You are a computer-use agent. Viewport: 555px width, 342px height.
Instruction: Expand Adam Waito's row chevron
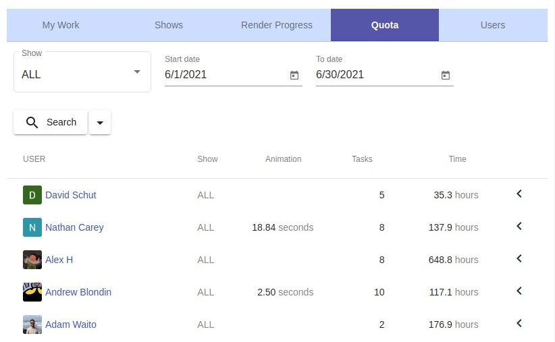pos(519,324)
